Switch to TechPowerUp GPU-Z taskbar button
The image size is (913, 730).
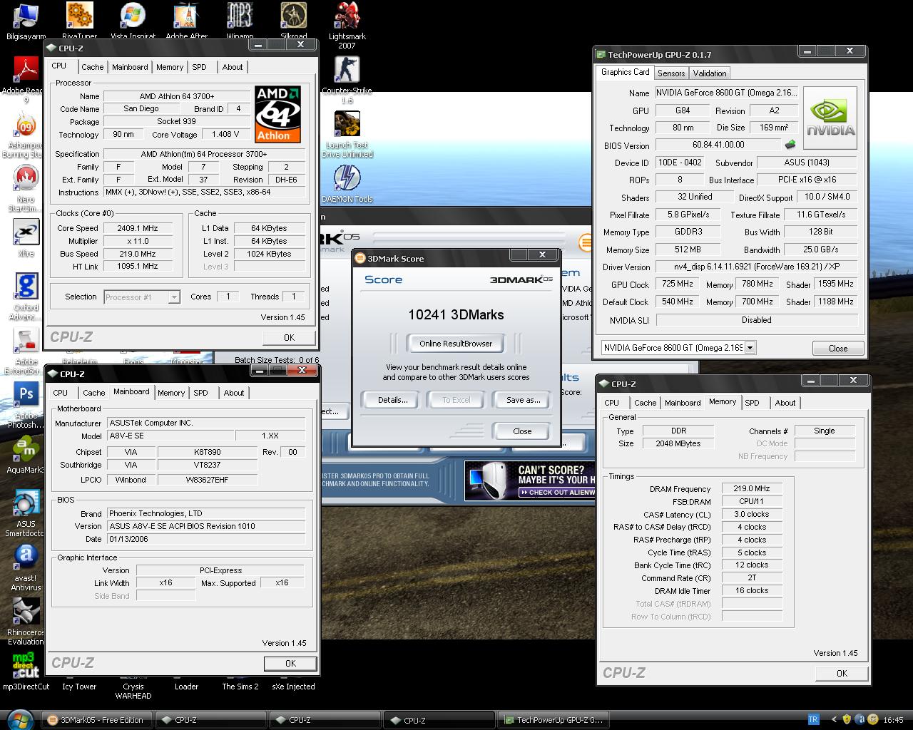pyautogui.click(x=554, y=720)
